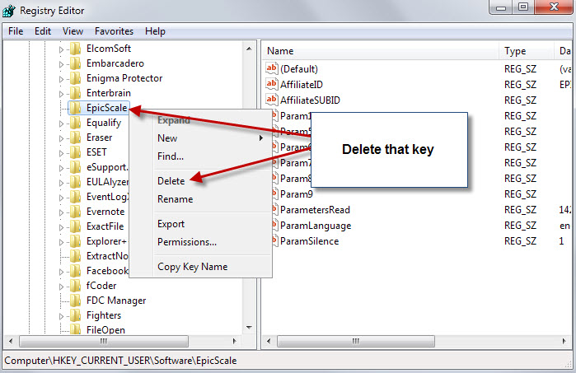
Task: Select the eSupport folder icon
Action: point(76,167)
